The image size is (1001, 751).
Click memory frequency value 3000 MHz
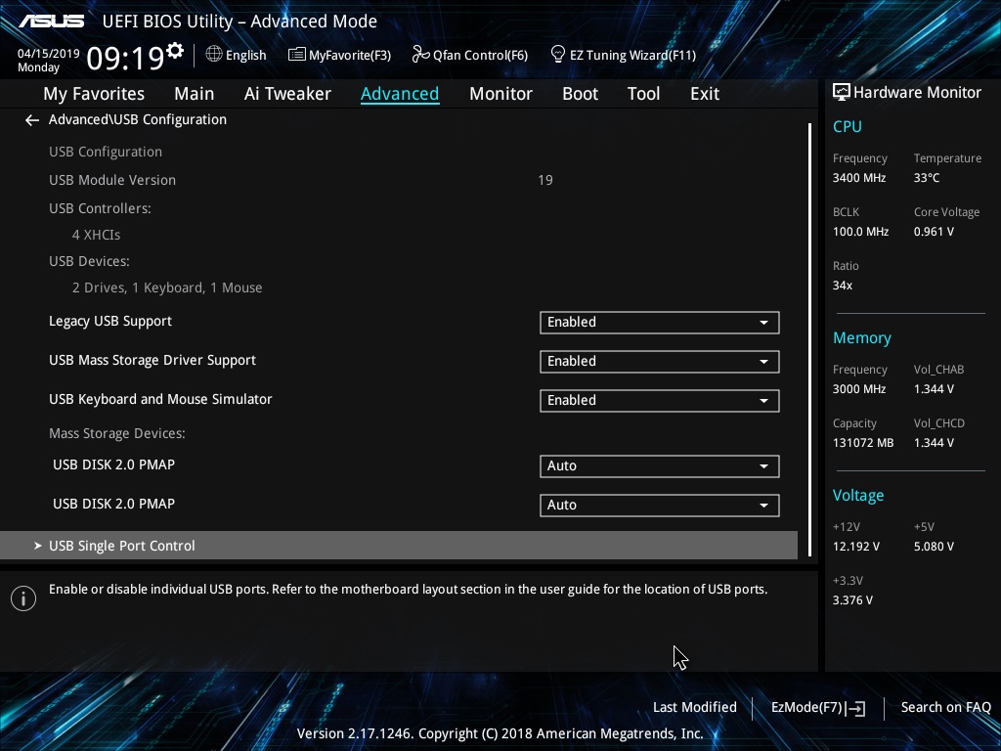859,389
